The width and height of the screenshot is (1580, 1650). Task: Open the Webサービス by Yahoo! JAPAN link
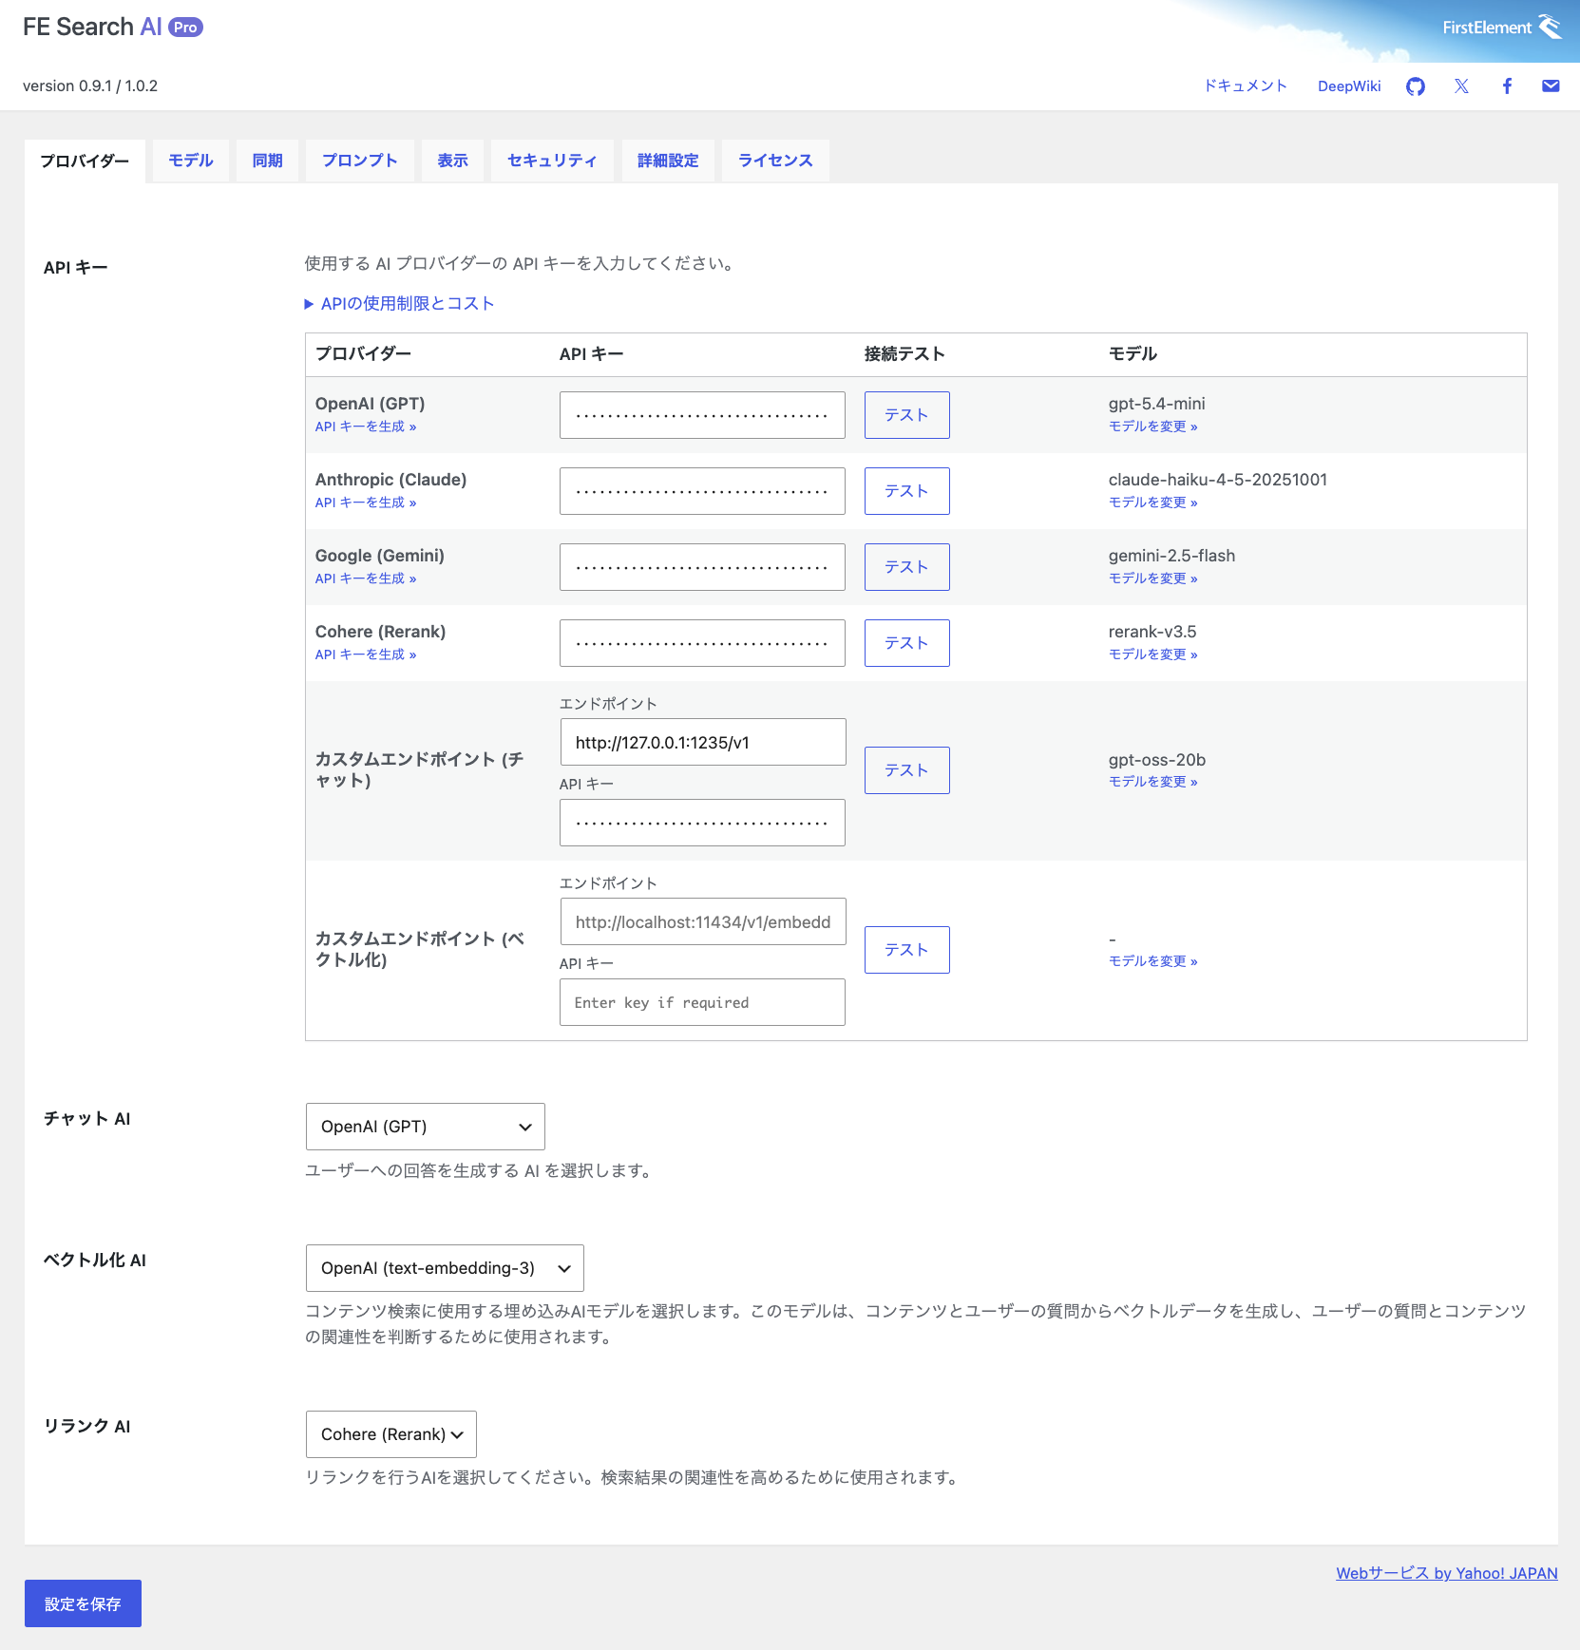[x=1446, y=1573]
